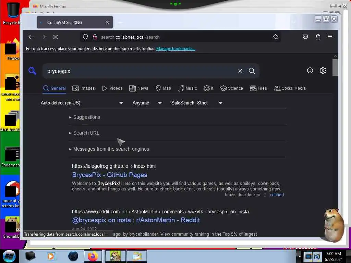Expand the Search URL section
This screenshot has height=263, width=351.
pos(84,133)
